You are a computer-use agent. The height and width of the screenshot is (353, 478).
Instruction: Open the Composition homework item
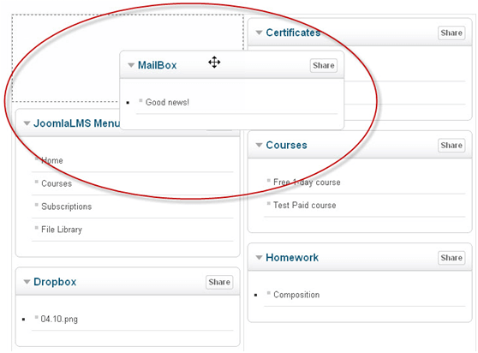(x=296, y=295)
